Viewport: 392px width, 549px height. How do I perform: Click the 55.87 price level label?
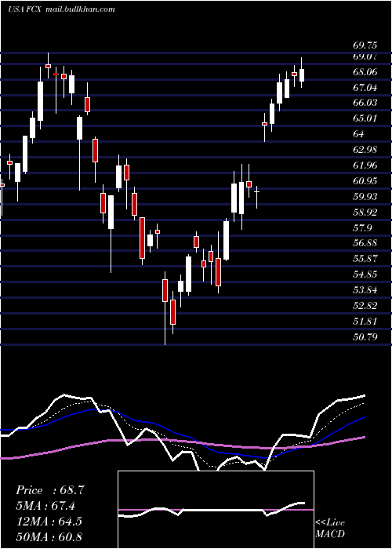(x=365, y=259)
